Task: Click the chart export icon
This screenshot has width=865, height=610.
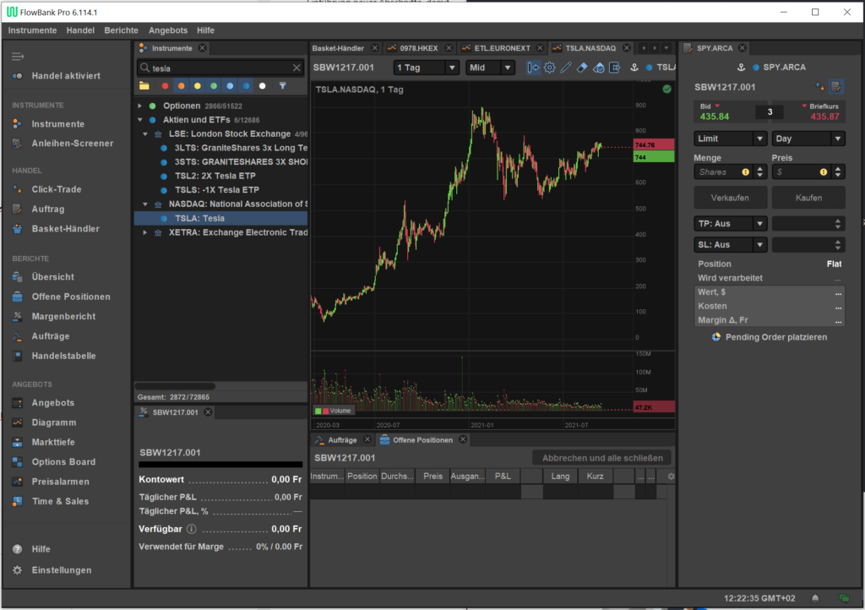Action: [x=615, y=68]
